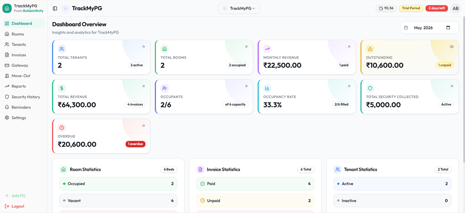
Task: Select the Paid row in Invoice Statistics
Action: [255, 184]
